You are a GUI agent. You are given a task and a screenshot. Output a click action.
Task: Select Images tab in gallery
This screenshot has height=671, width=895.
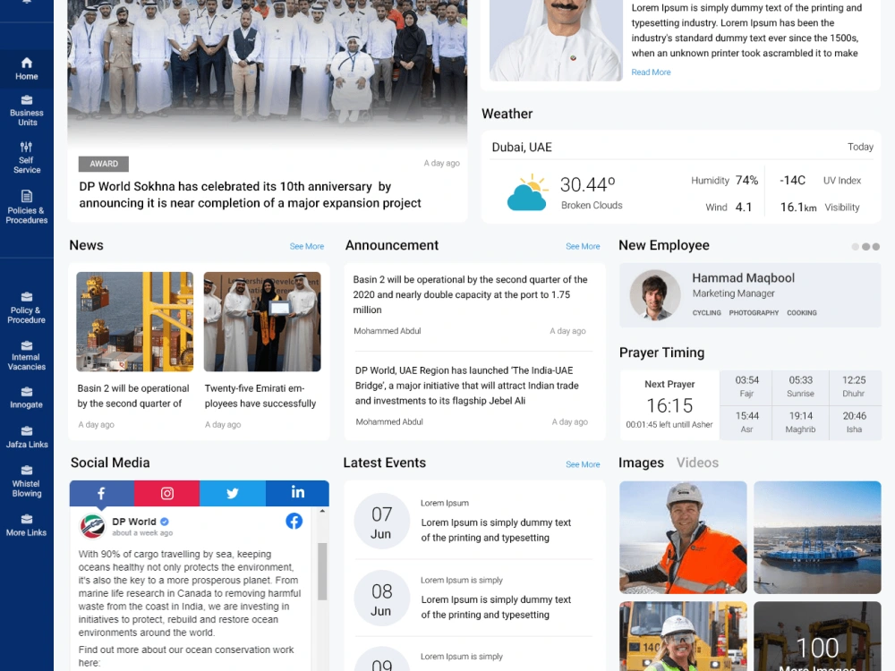tap(641, 463)
